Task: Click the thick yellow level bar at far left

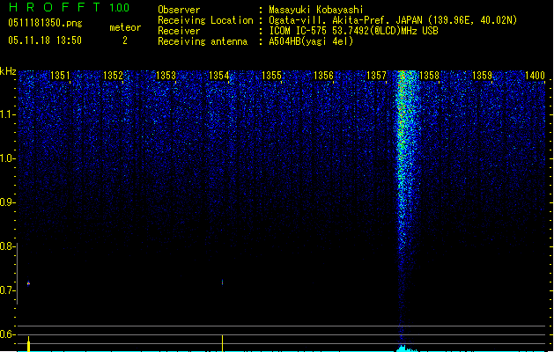Action: pyautogui.click(x=28, y=344)
